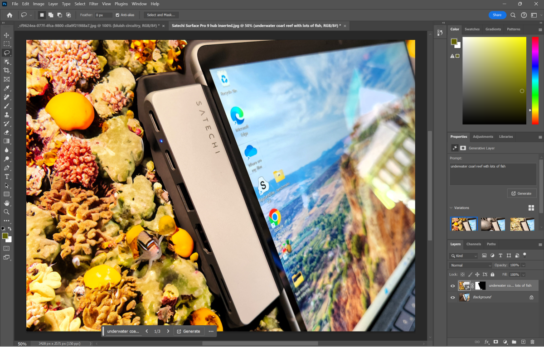Viewport: 544px width, 347px height.
Task: Uncheck the Anti-alias checkbox
Action: (118, 15)
